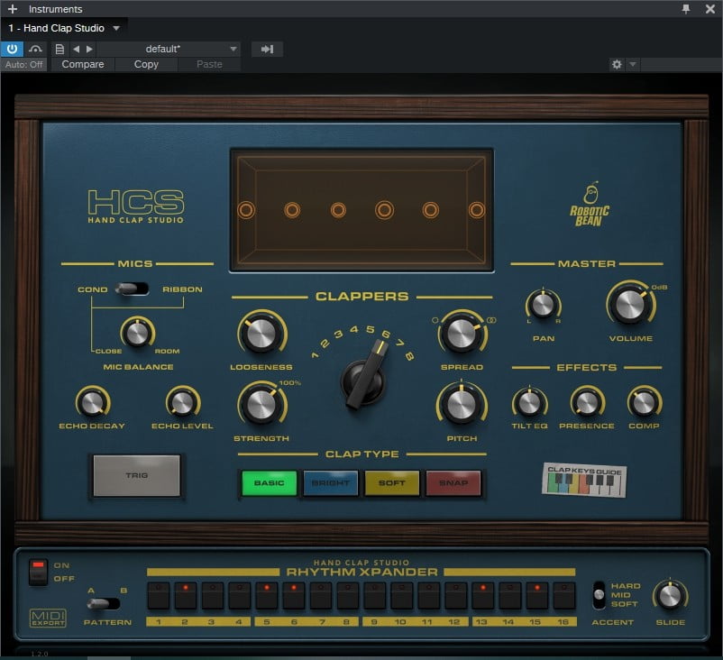Image resolution: width=723 pixels, height=660 pixels.
Task: Click the Presence knob
Action: pyautogui.click(x=587, y=402)
